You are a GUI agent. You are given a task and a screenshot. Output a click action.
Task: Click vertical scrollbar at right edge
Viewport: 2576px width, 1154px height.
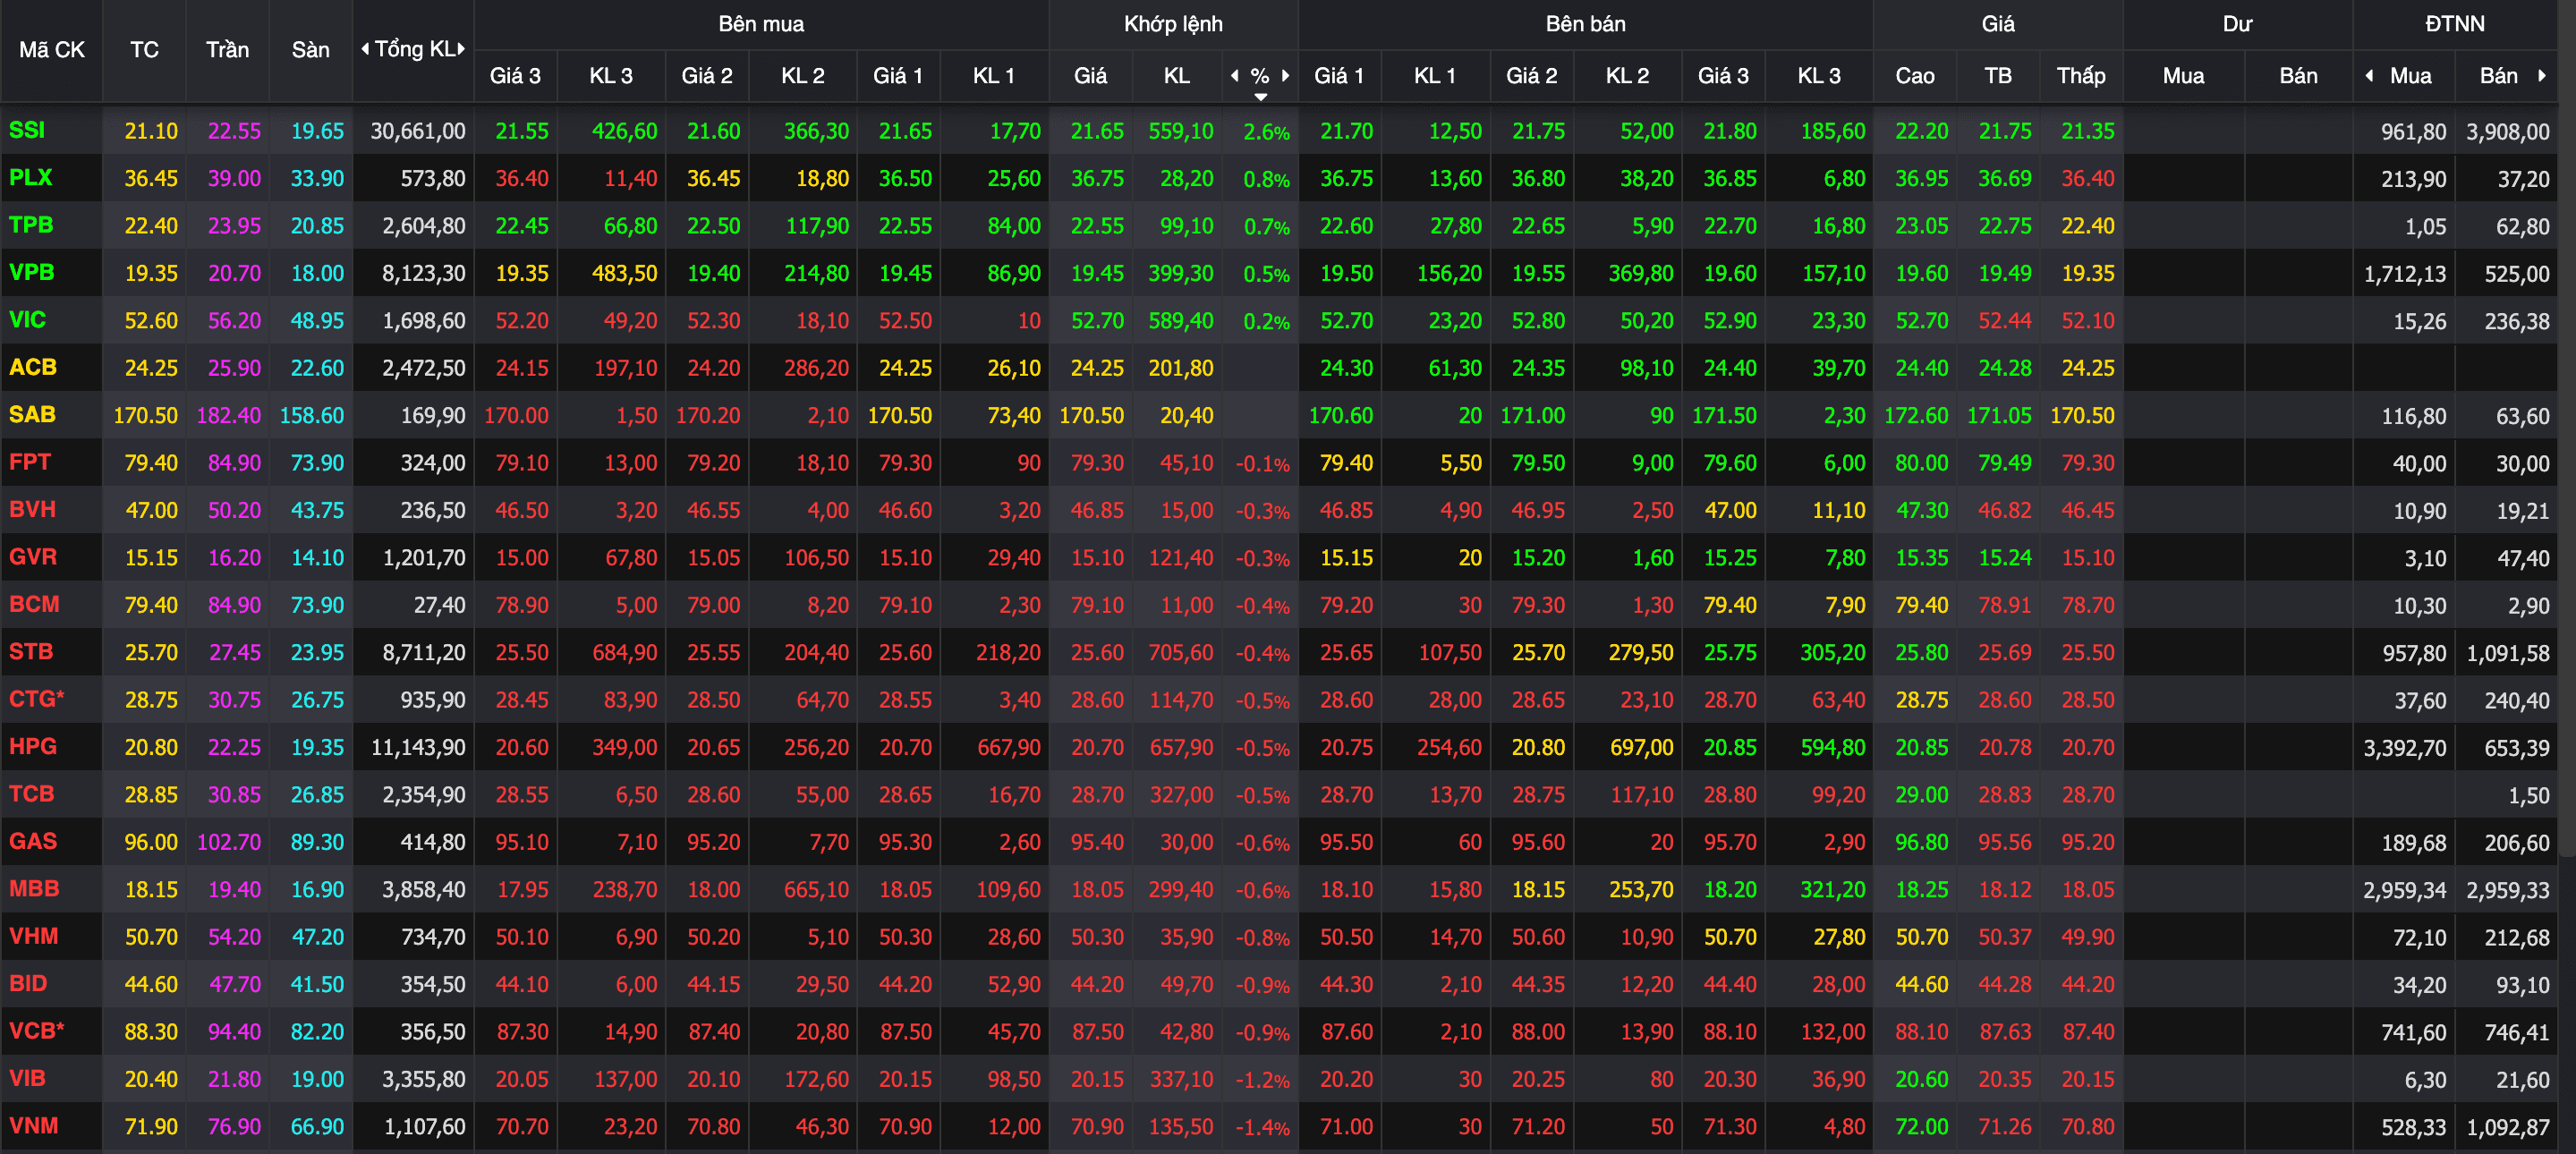tap(2567, 430)
